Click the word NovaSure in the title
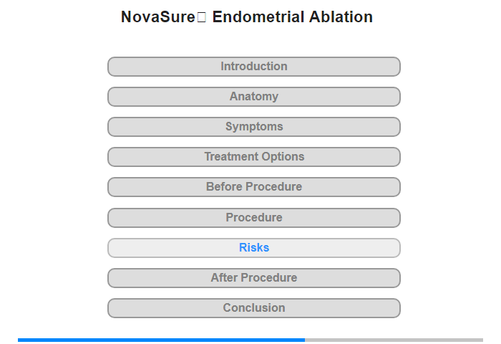Screen dimensions: 501x344 (157, 17)
